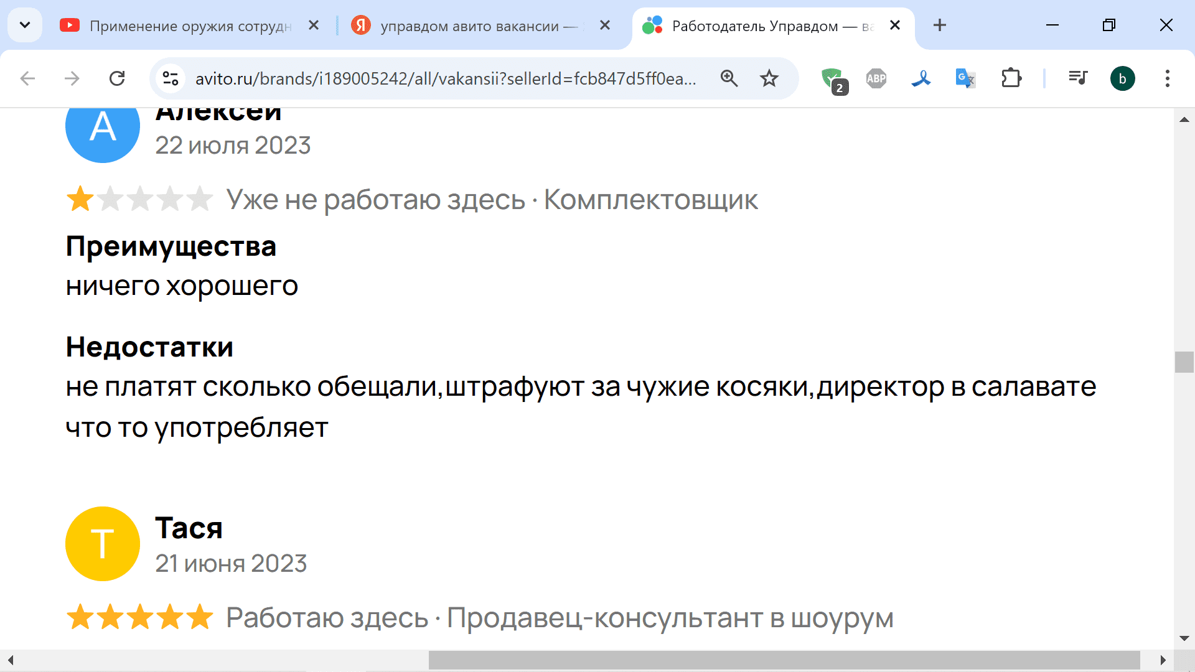Open Chrome three-dot menu
Screen dimensions: 1195x672
click(x=1167, y=78)
